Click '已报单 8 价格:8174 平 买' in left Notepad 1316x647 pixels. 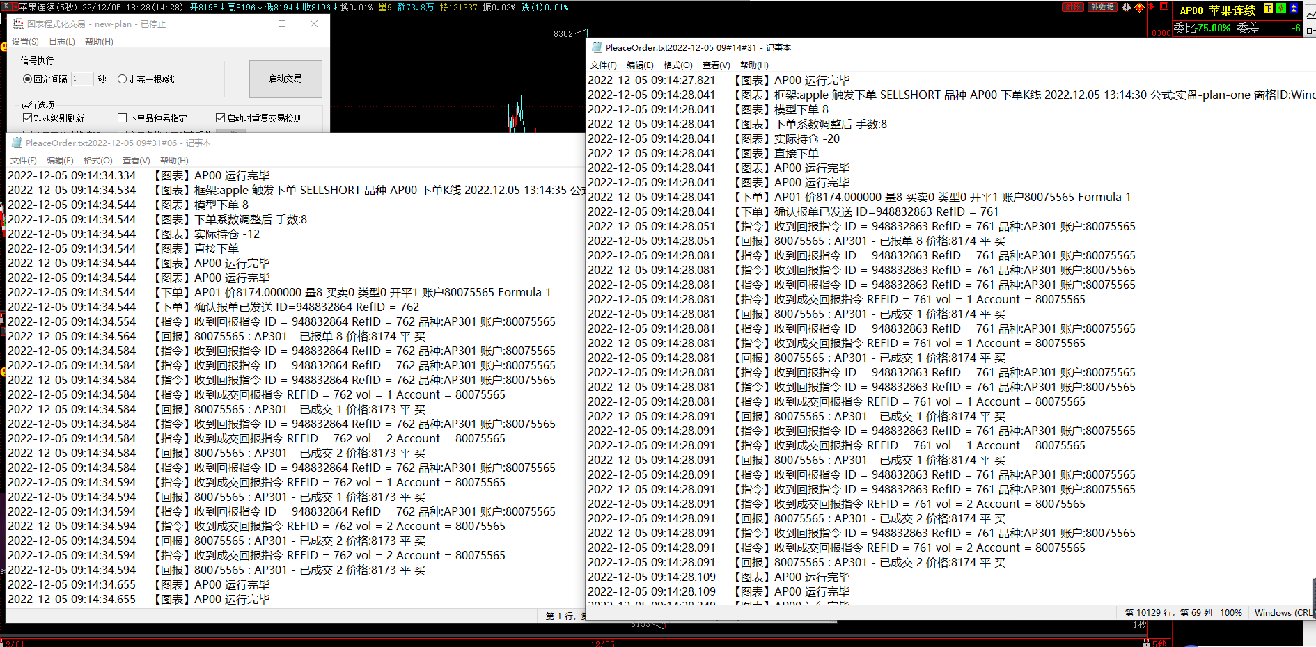click(x=362, y=336)
